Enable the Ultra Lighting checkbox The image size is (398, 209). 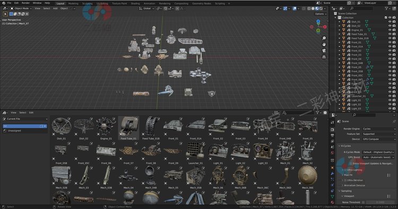tap(345, 170)
